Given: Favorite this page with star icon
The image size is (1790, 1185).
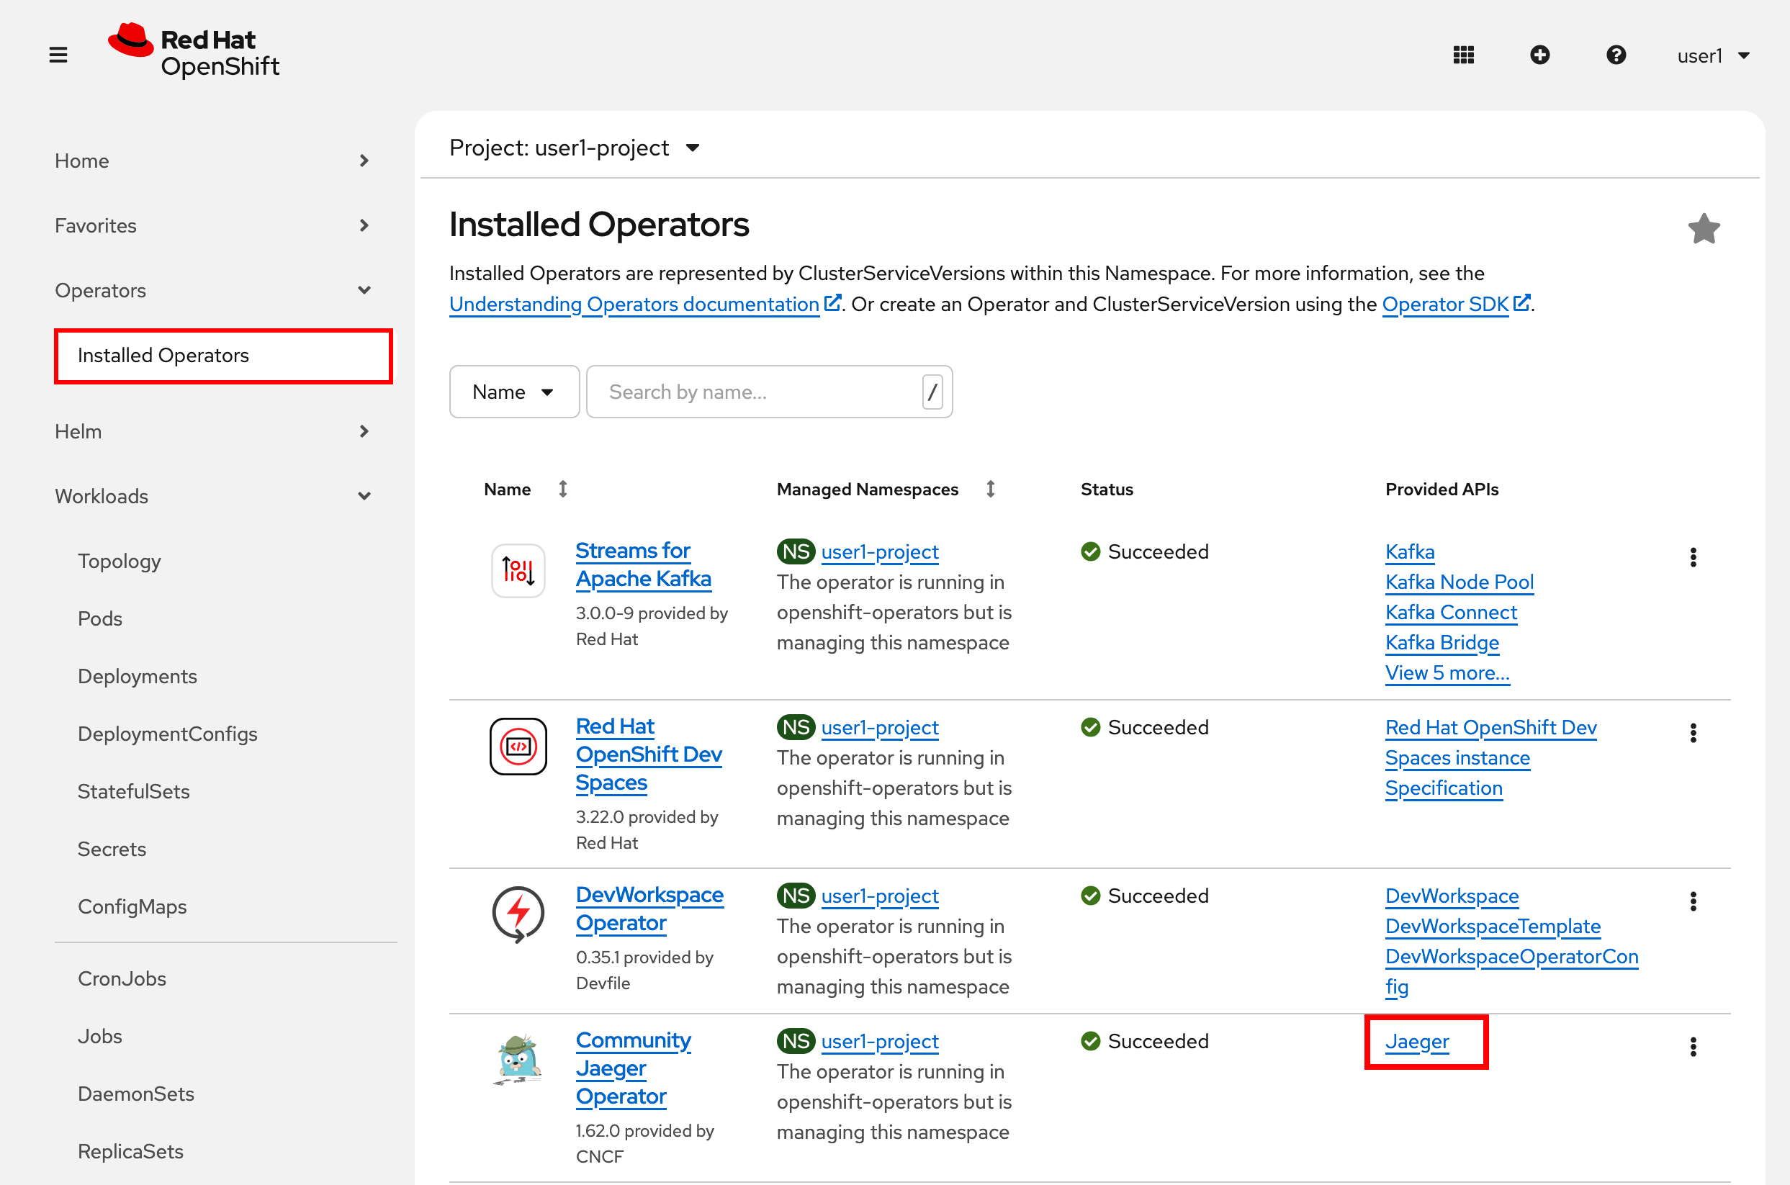Looking at the screenshot, I should click(1704, 228).
